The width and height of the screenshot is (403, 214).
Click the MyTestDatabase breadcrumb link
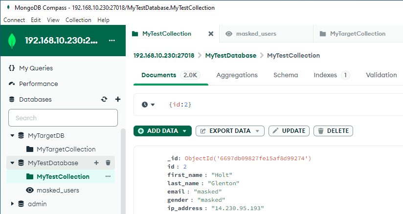231,56
